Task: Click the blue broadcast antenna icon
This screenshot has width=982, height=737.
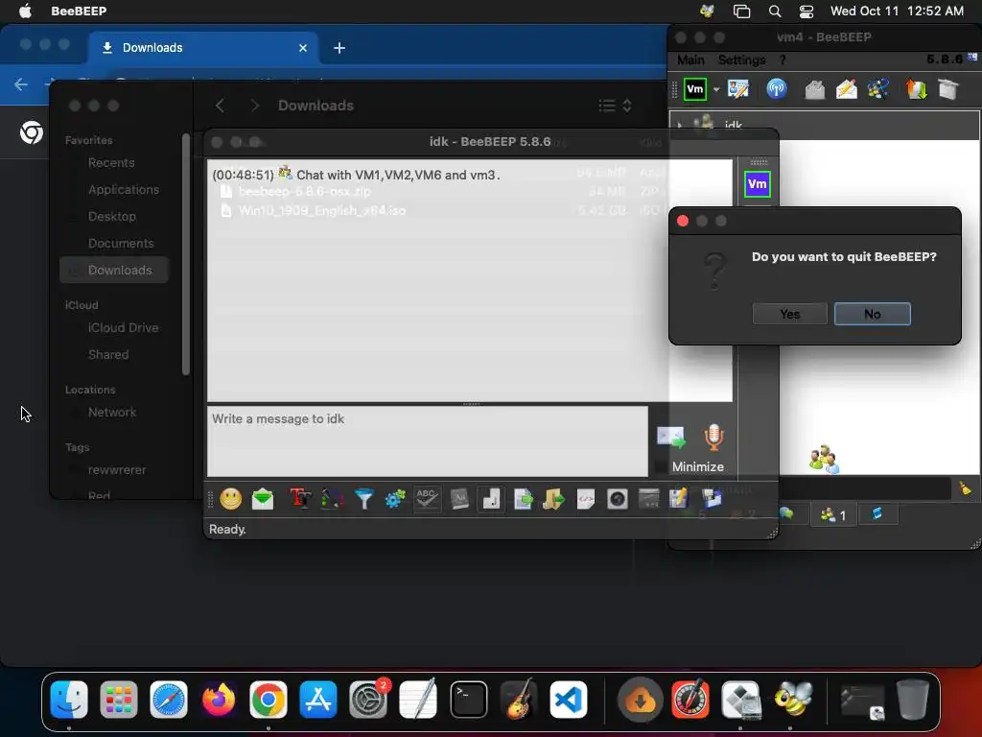Action: click(777, 89)
